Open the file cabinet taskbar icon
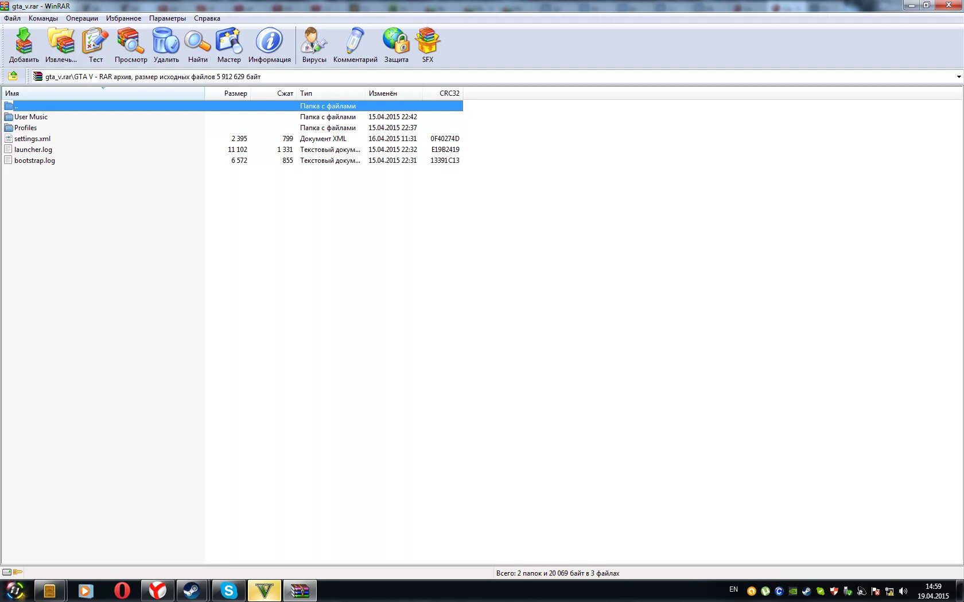Image resolution: width=964 pixels, height=602 pixels. pyautogui.click(x=50, y=591)
